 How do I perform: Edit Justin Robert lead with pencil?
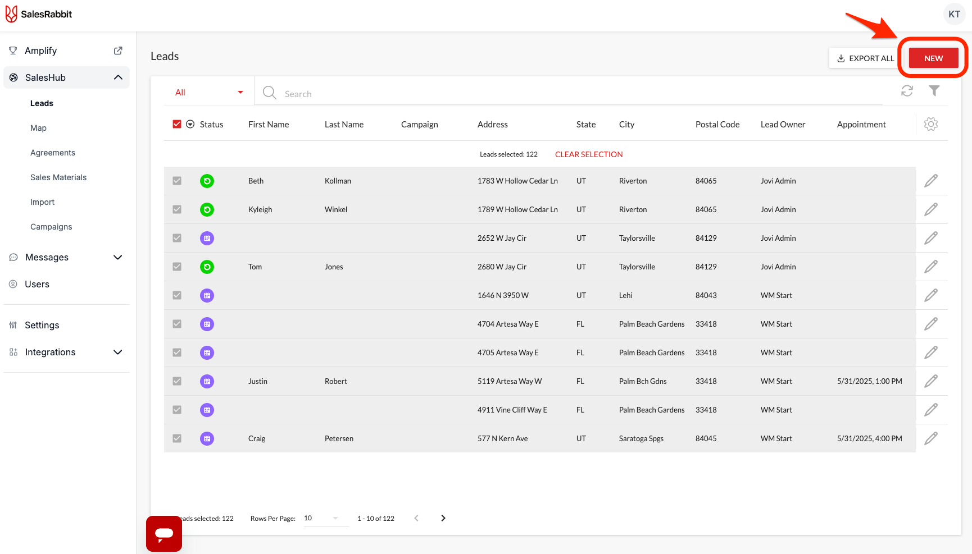pos(931,381)
